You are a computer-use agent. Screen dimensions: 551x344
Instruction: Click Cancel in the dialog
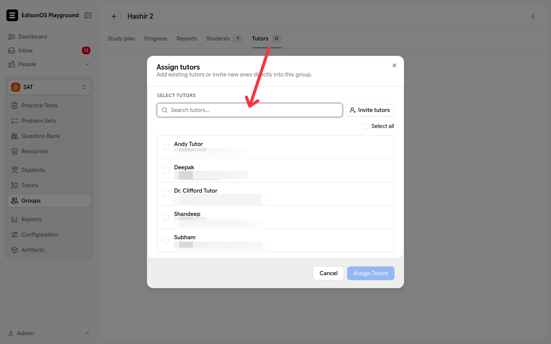[x=328, y=273]
